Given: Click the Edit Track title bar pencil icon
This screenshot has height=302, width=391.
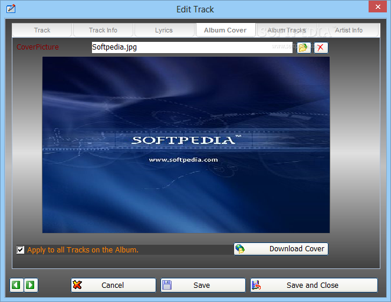Looking at the screenshot, I should pyautogui.click(x=11, y=9).
